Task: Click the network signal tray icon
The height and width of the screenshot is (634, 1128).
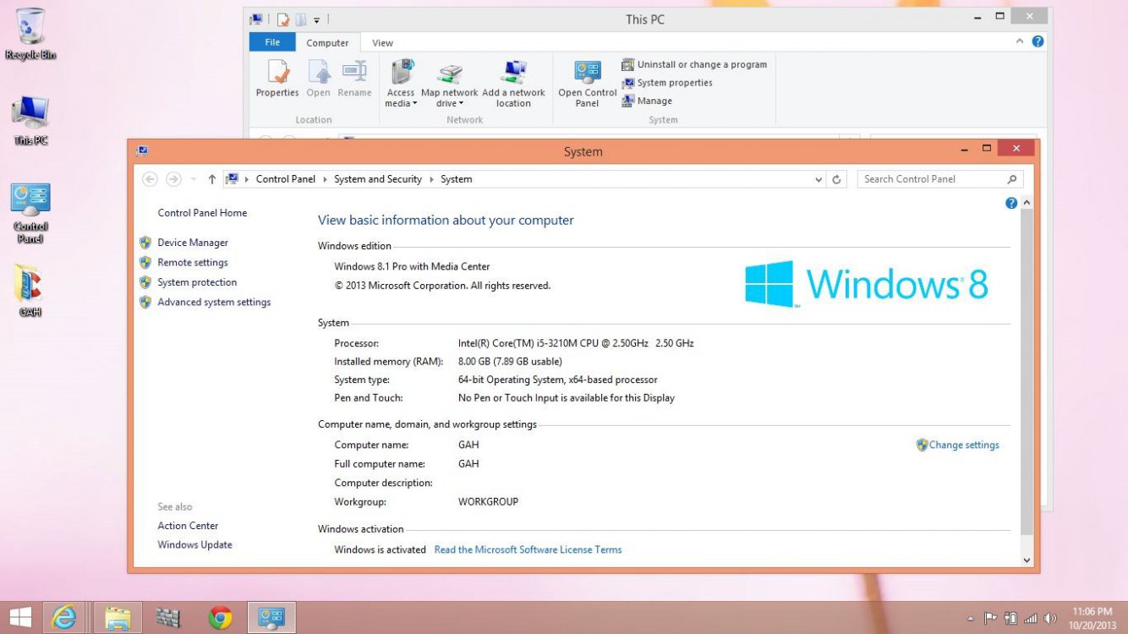Action: coord(1031,619)
